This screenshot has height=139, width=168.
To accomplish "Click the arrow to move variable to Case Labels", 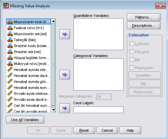I will pyautogui.click(x=65, y=108).
